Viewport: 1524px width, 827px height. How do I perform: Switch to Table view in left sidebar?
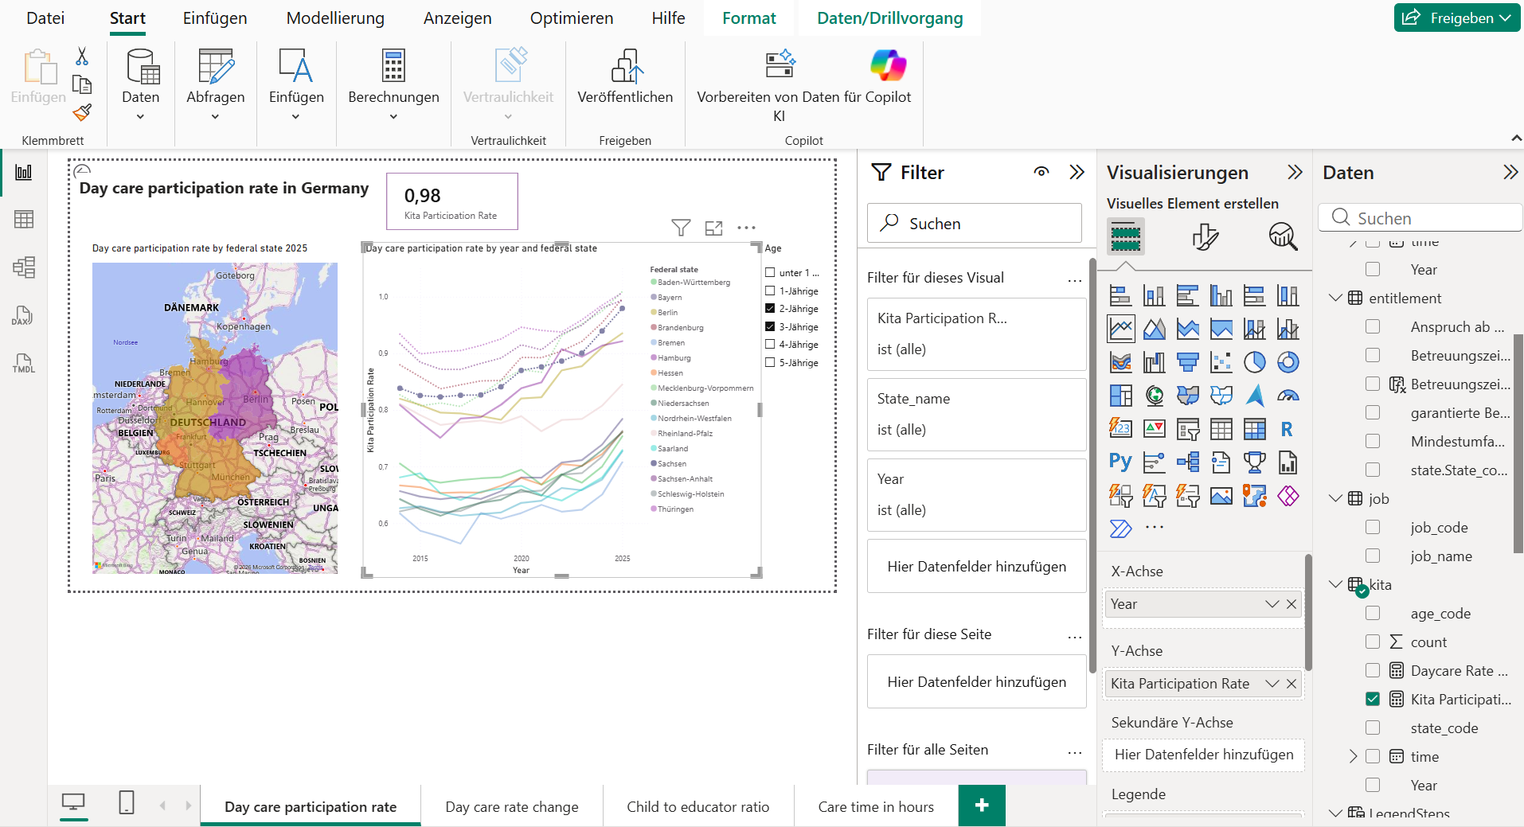[24, 219]
